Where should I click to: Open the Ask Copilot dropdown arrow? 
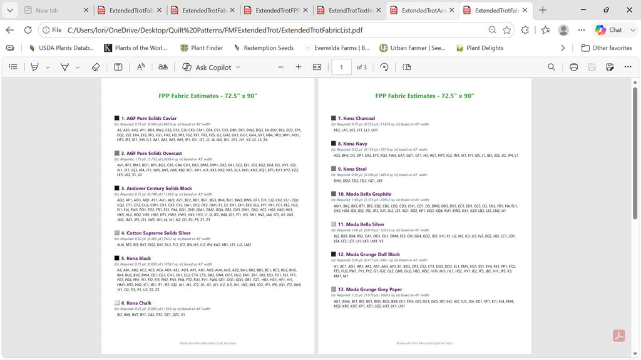(238, 67)
